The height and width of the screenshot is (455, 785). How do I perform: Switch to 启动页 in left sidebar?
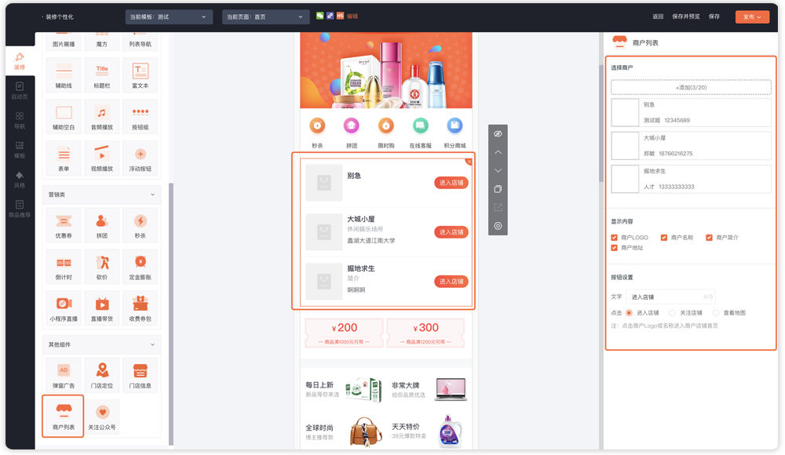click(20, 90)
